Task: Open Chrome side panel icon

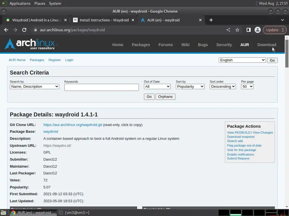Action: 248,30
